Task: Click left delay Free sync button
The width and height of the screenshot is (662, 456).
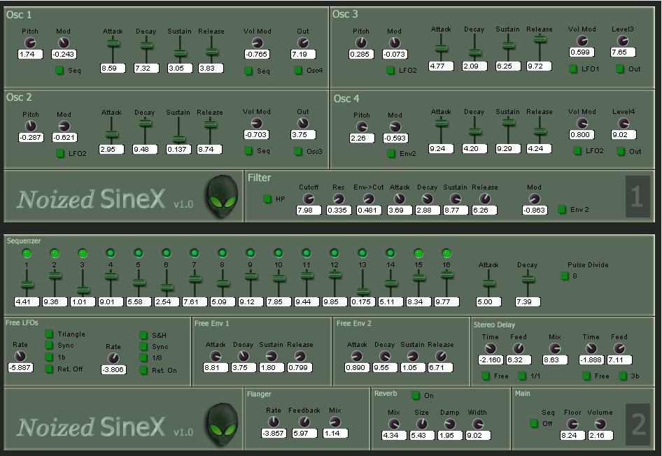Action: [486, 376]
